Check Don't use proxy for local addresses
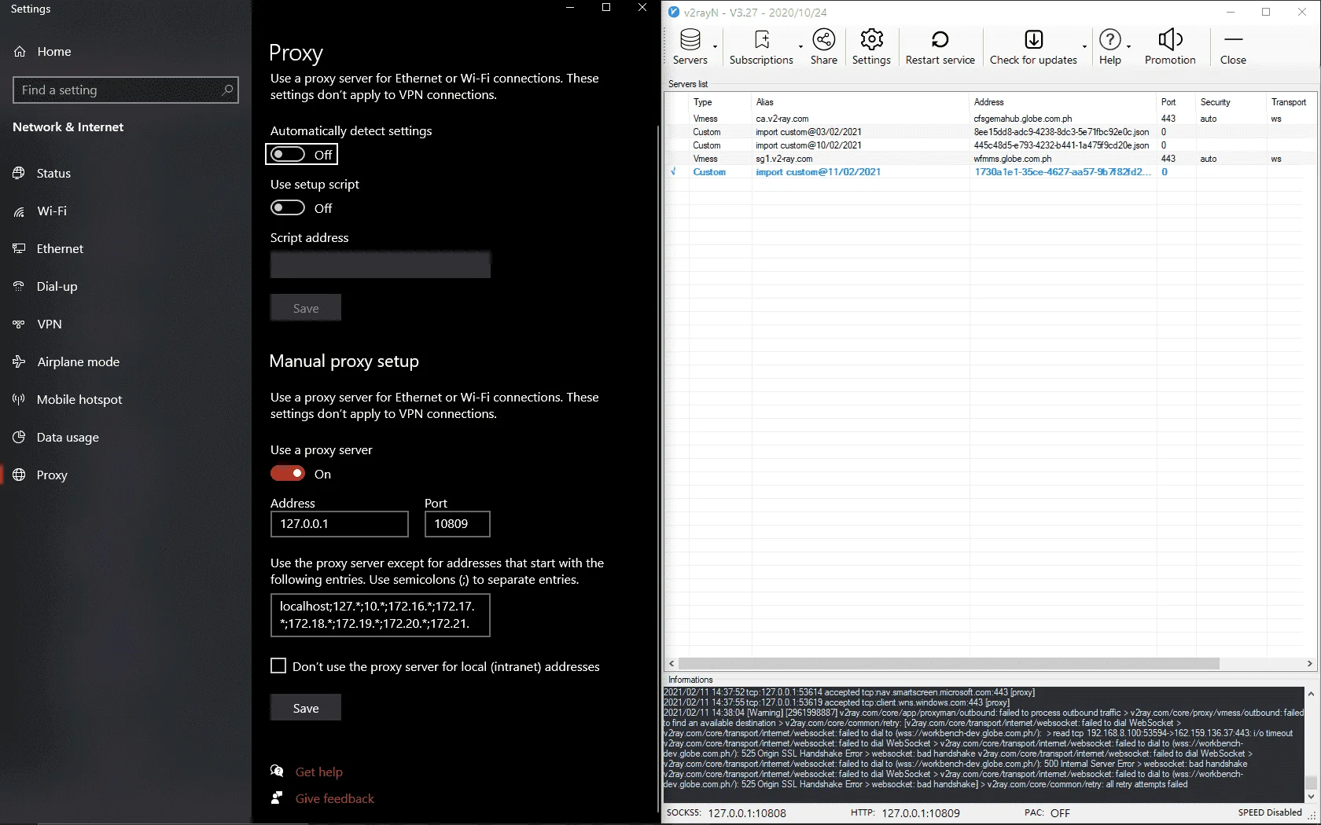1321x825 pixels. [x=278, y=665]
